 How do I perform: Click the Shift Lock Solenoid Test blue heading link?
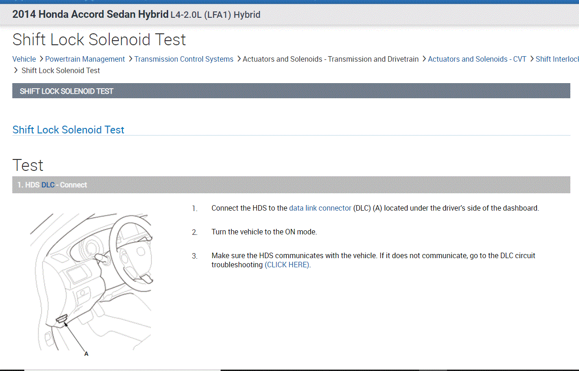(69, 130)
